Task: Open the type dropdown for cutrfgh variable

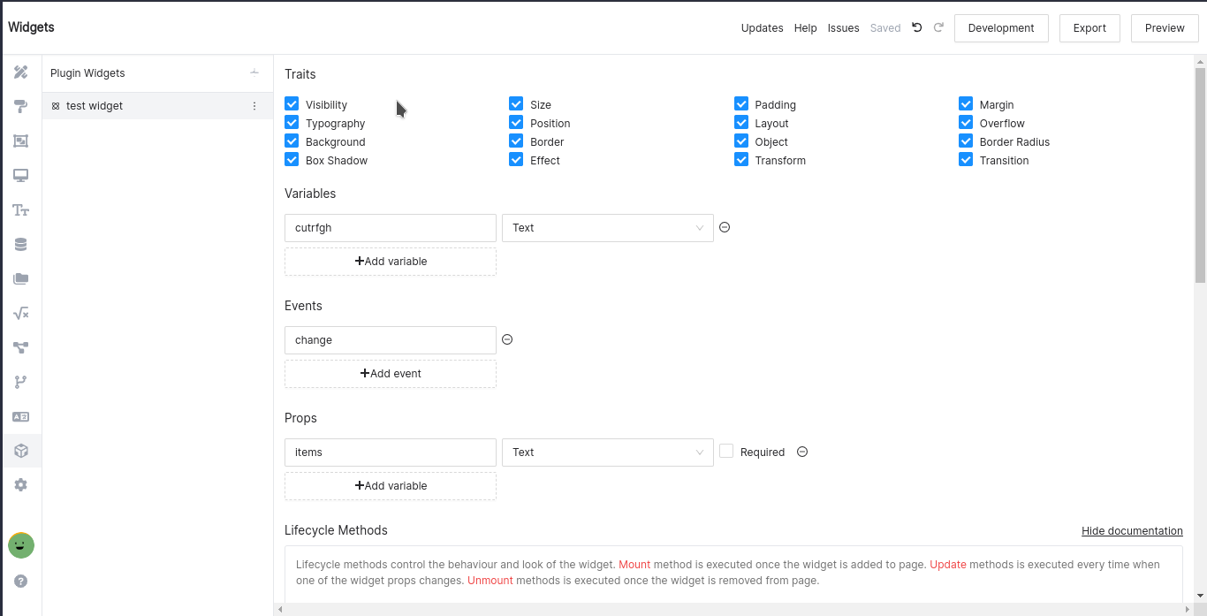Action: (607, 227)
